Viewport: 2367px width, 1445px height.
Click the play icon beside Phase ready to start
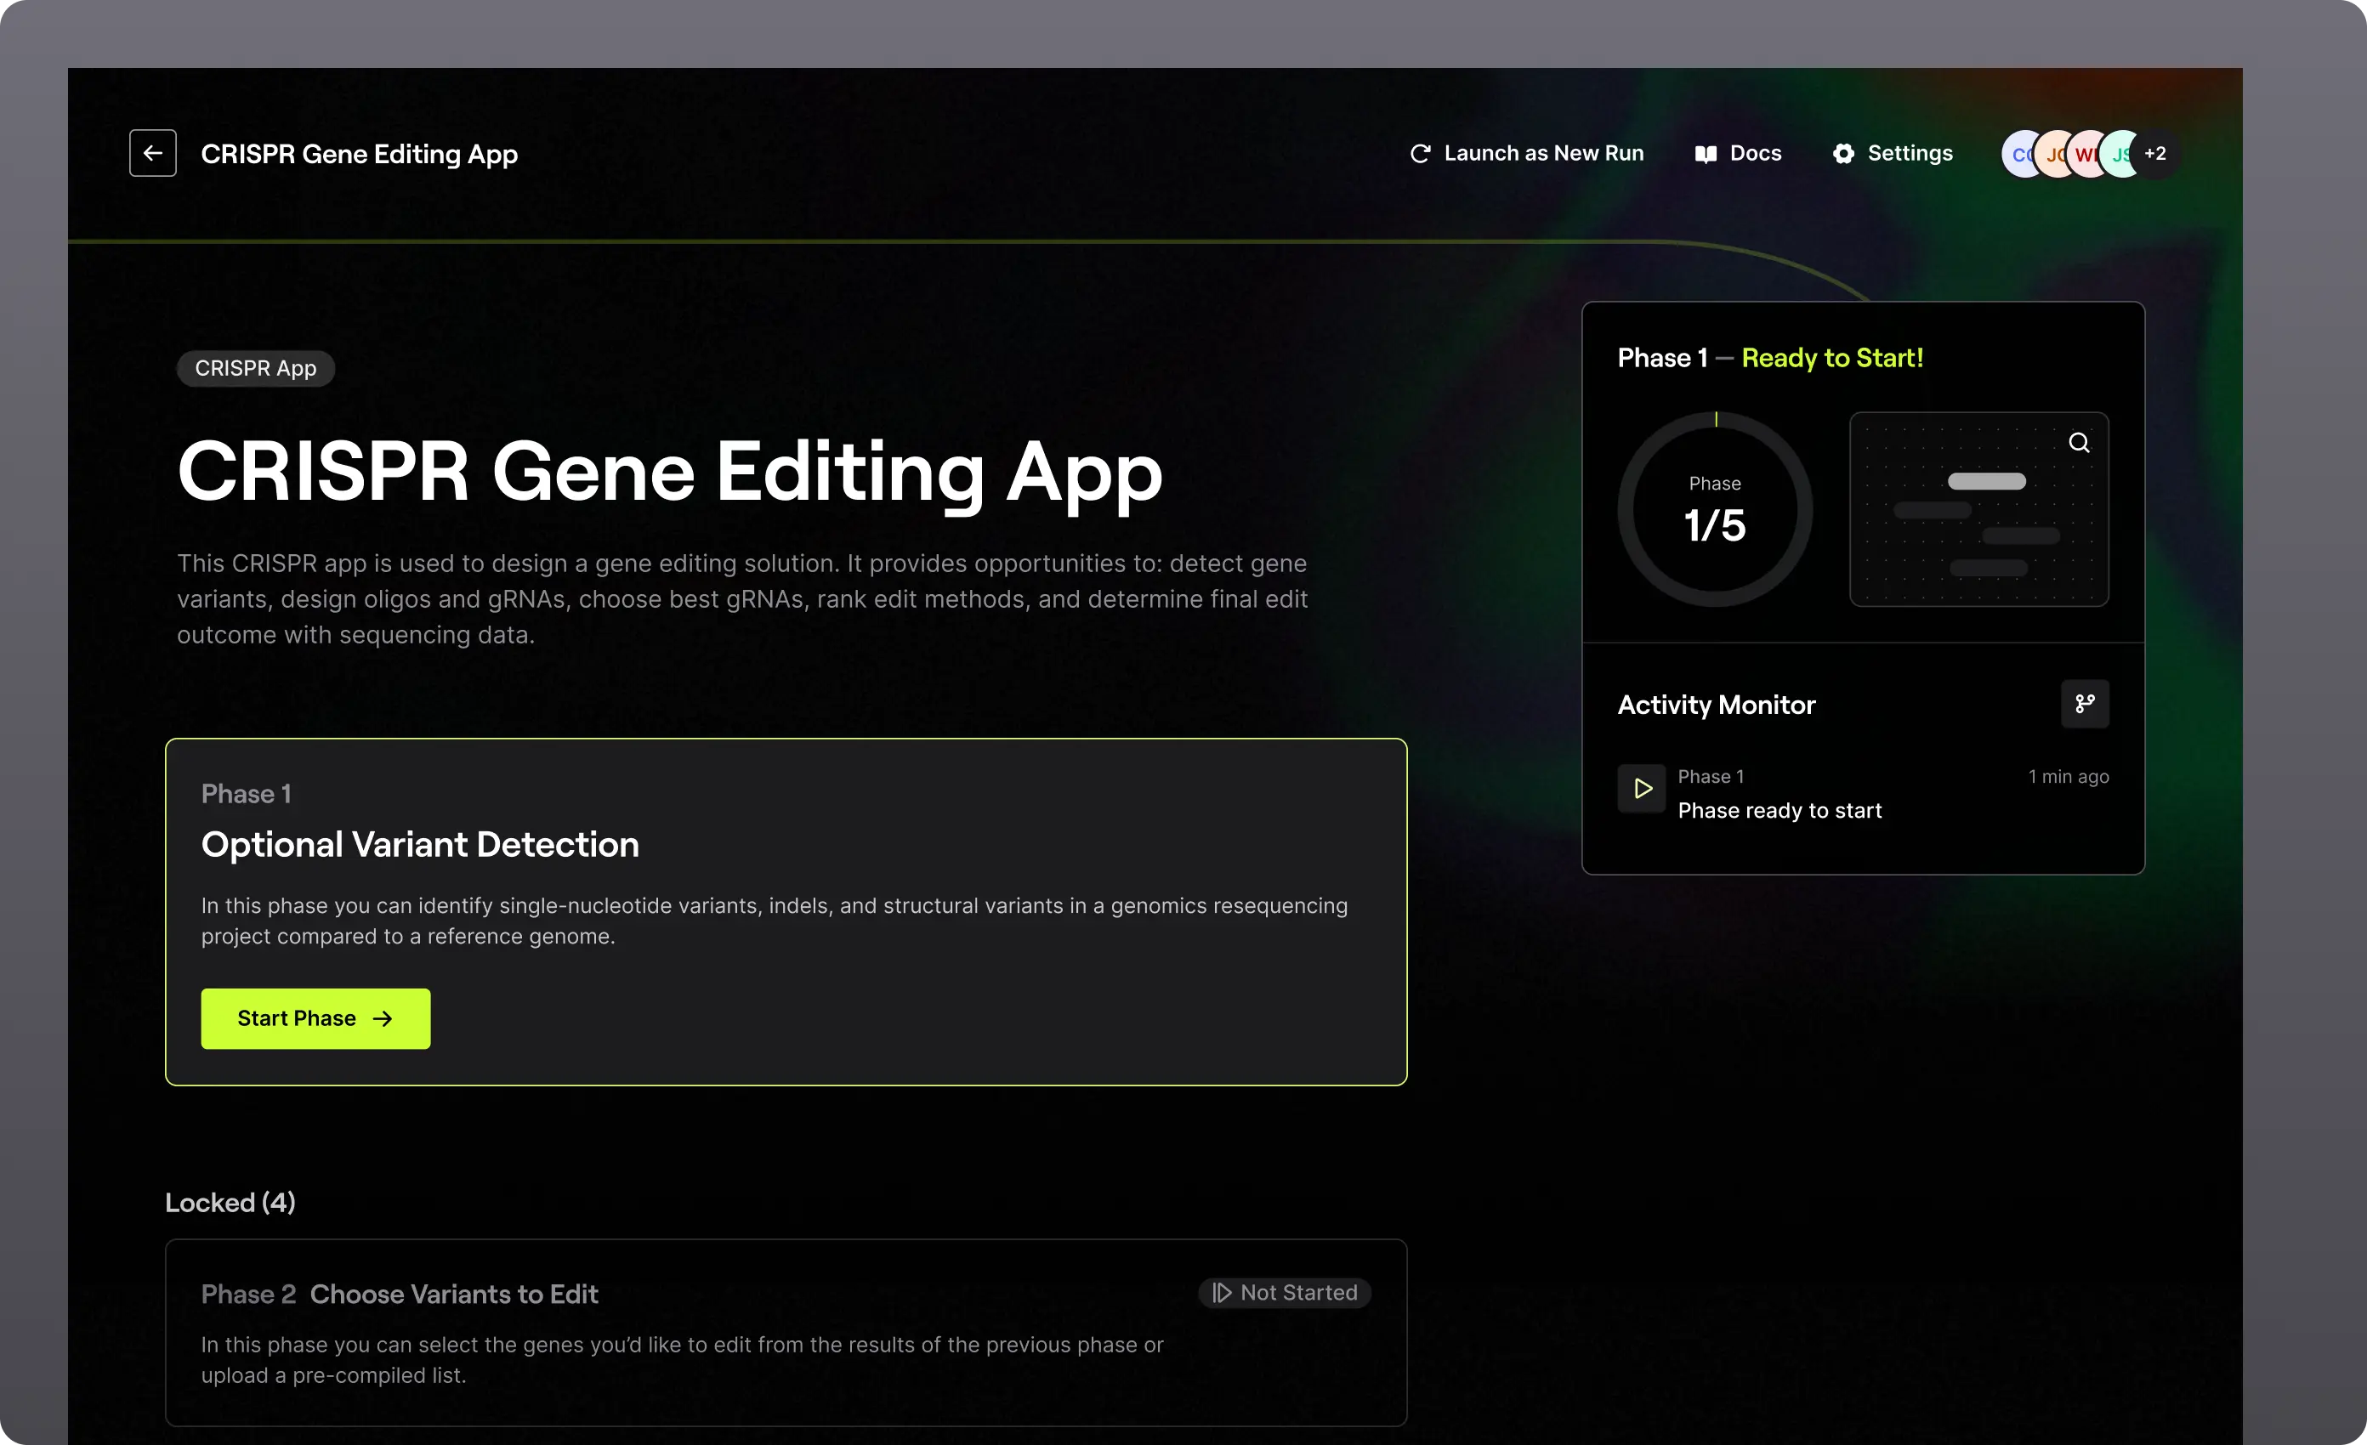(1642, 788)
